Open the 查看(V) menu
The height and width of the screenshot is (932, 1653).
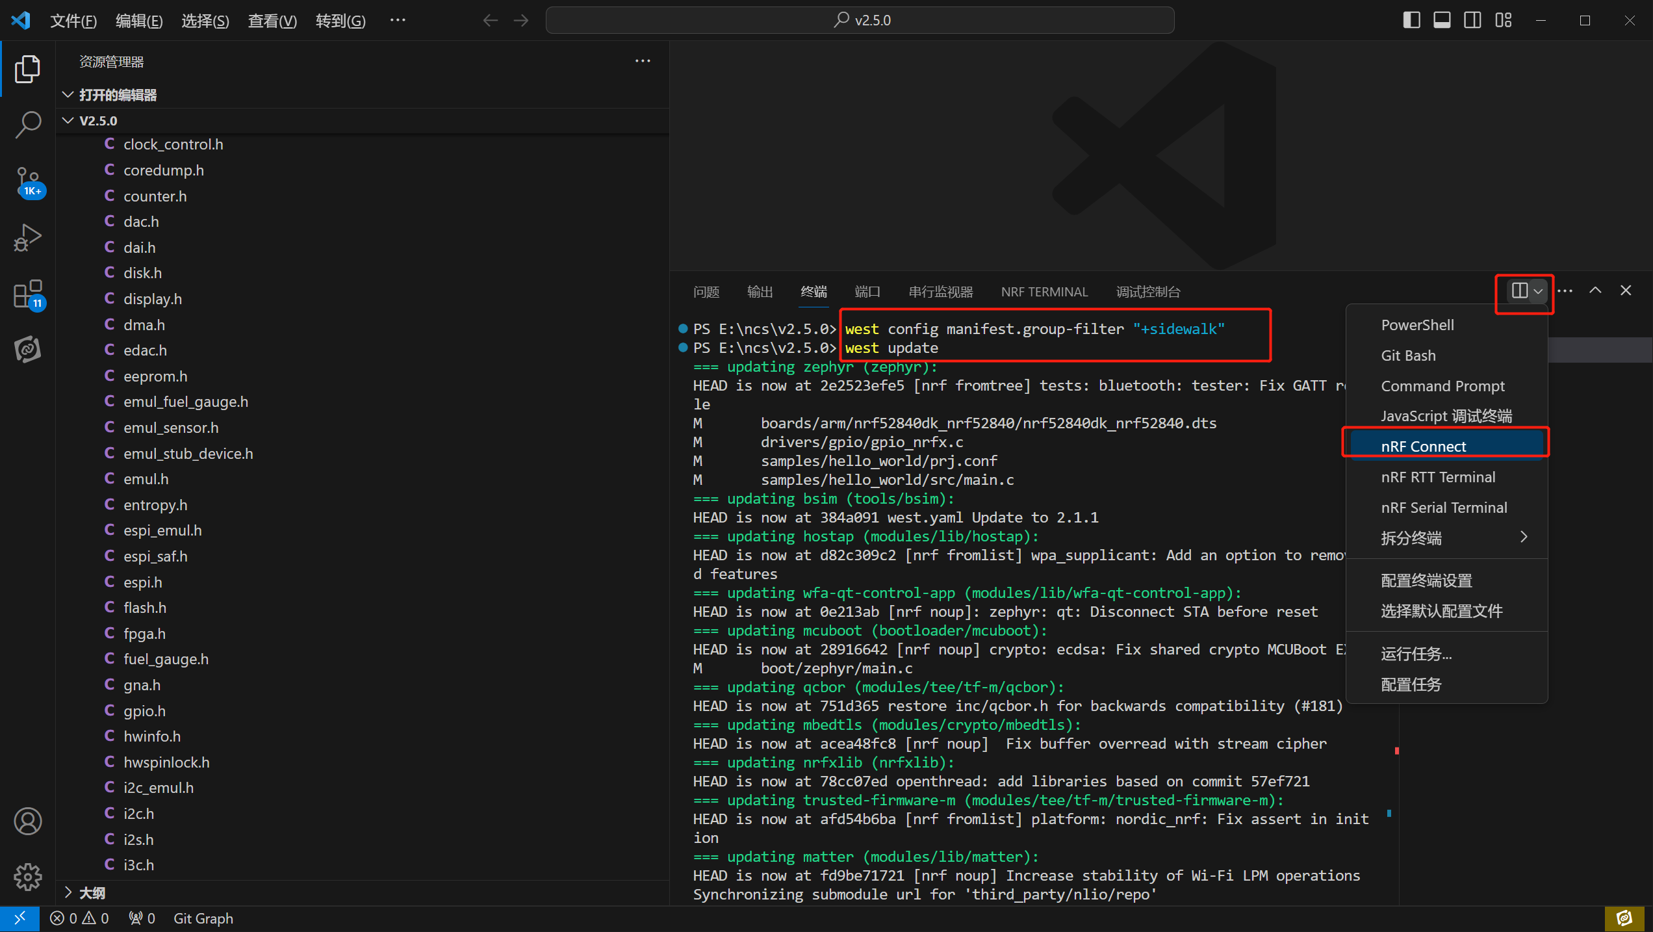point(272,21)
